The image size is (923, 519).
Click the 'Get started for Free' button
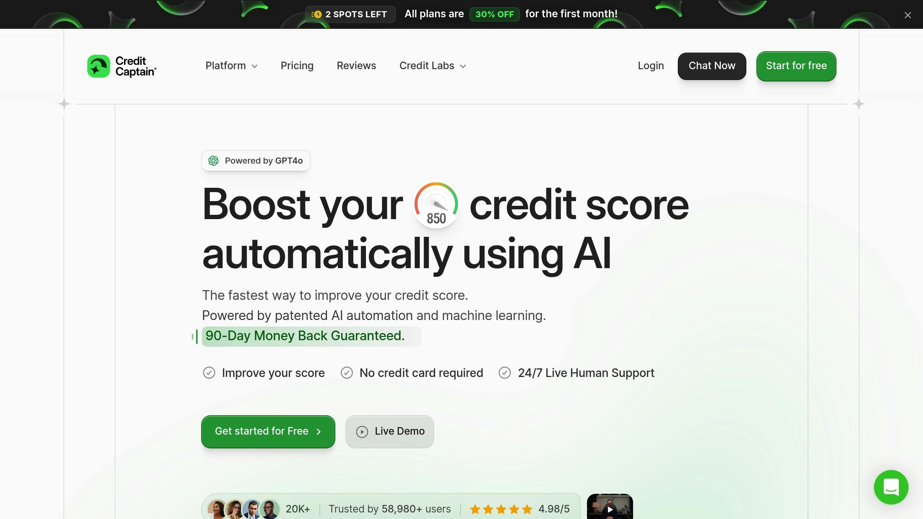(x=268, y=431)
